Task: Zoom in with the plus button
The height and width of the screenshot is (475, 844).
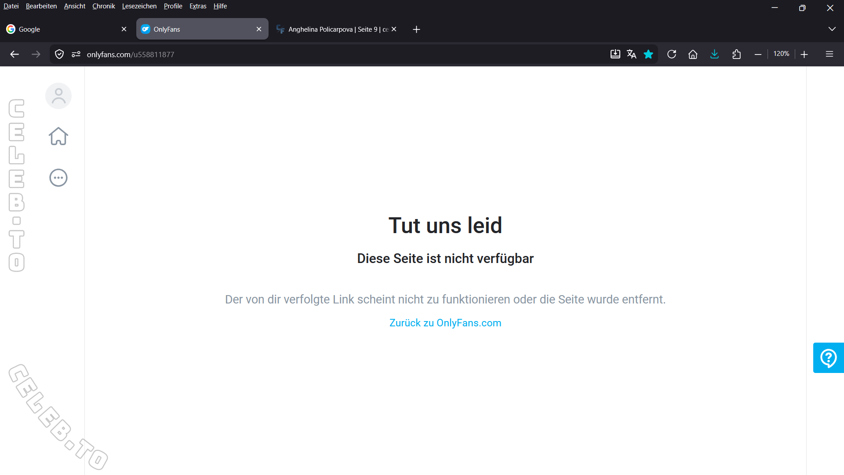Action: click(x=804, y=54)
